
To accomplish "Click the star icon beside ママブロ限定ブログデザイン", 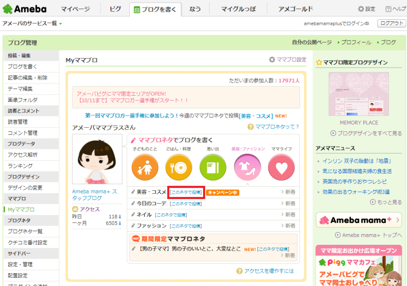I will [x=319, y=63].
